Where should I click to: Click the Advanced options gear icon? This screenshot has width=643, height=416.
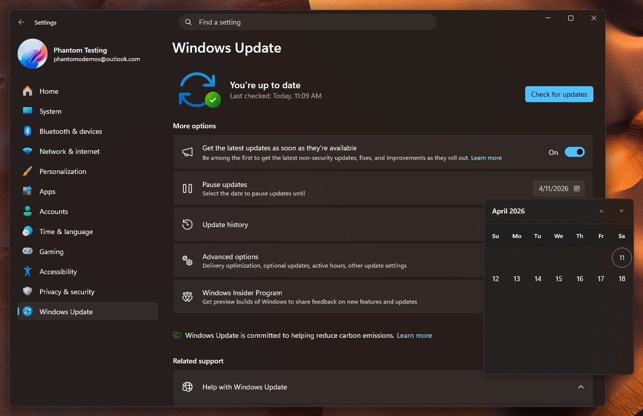[x=187, y=261]
